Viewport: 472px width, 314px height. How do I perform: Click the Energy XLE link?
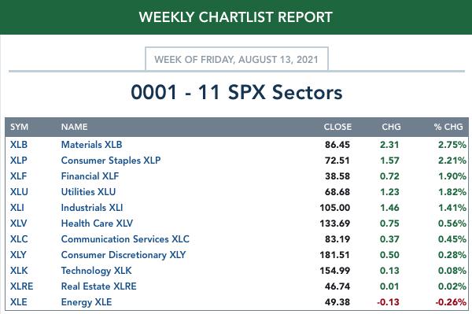point(87,302)
